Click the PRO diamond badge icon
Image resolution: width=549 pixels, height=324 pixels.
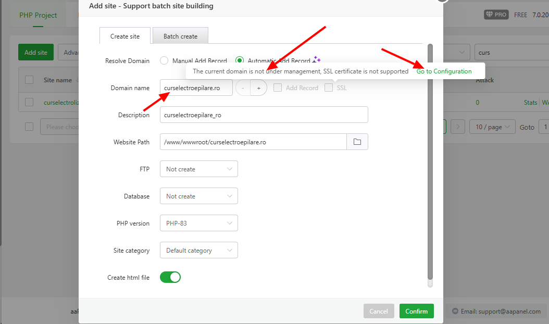496,15
